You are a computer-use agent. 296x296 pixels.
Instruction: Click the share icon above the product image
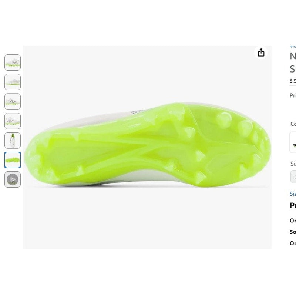click(261, 53)
